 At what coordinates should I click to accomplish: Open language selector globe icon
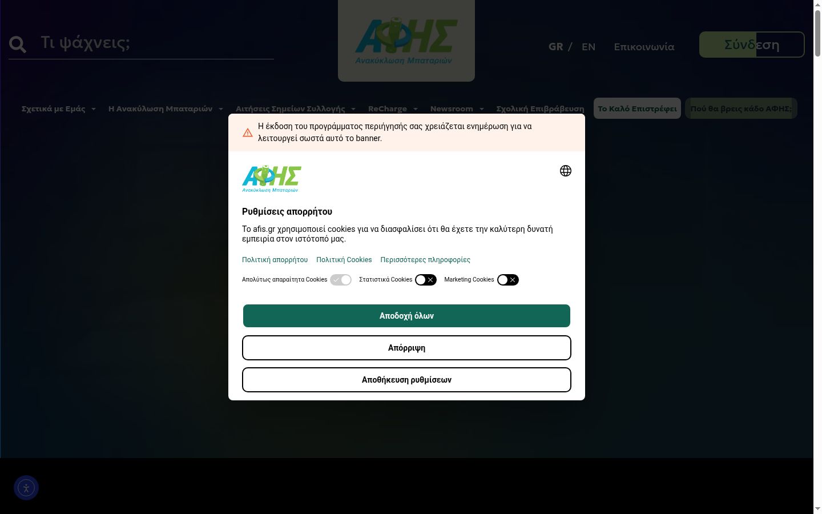(566, 171)
